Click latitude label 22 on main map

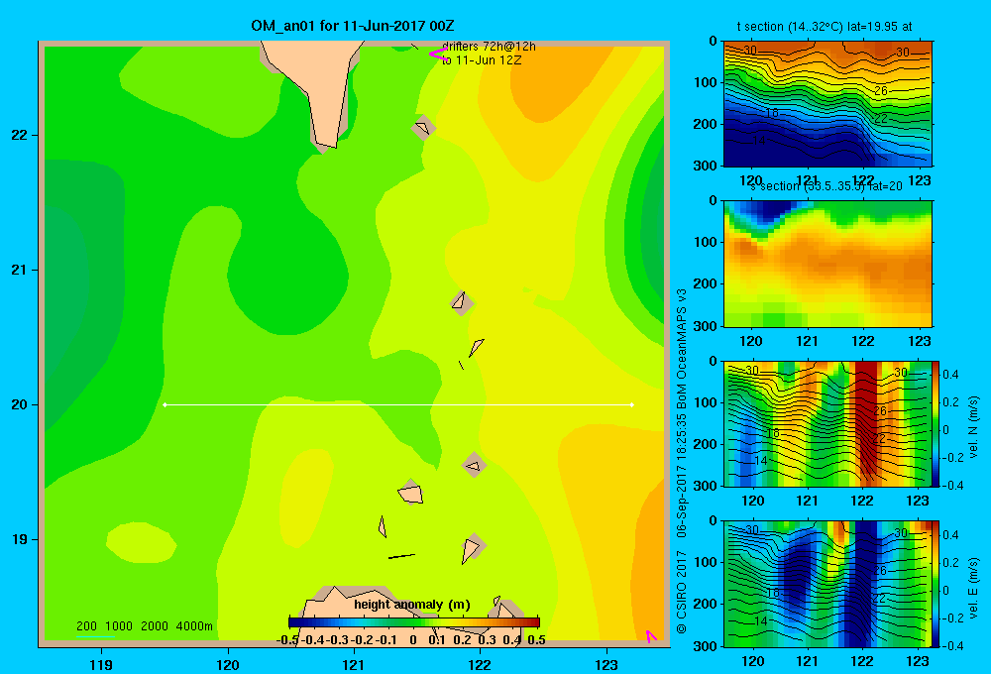tap(19, 135)
